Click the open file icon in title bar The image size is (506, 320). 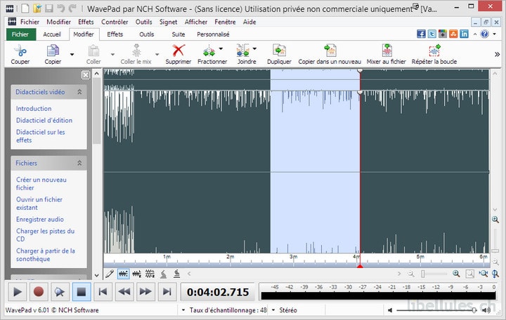tap(37, 8)
